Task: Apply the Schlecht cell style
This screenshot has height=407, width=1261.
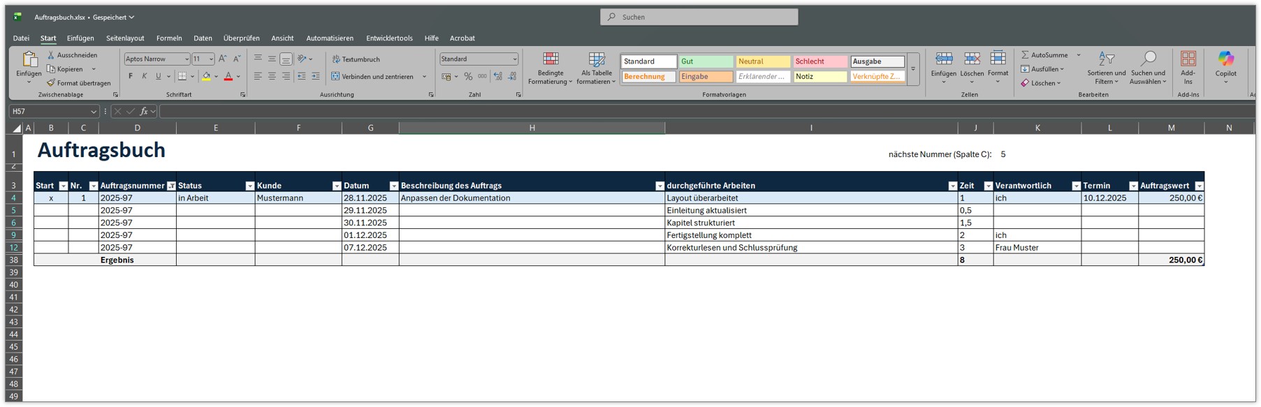Action: 819,61
